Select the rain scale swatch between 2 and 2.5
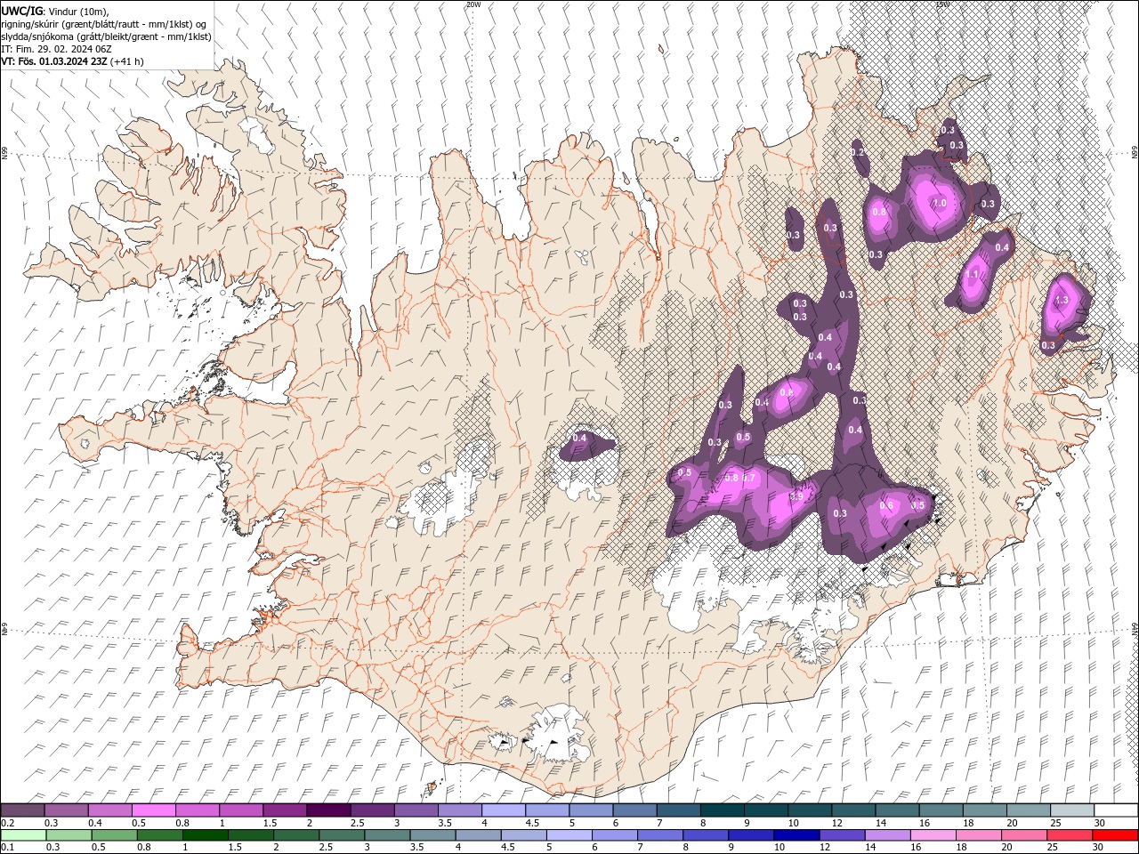This screenshot has width=1139, height=854. [x=296, y=835]
